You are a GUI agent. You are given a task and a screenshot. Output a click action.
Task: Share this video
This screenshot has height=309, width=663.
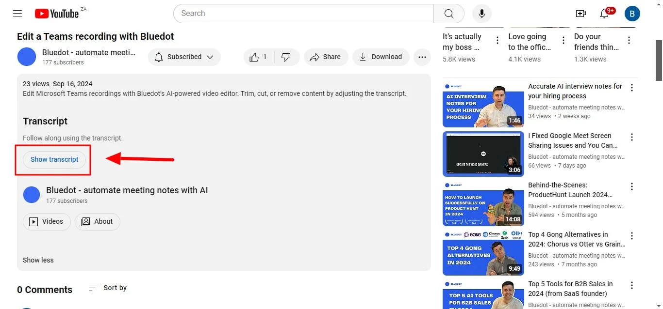(x=326, y=57)
